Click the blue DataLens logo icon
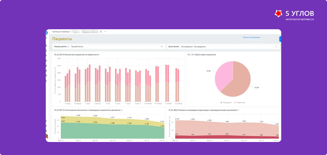327x155 pixels. (x=46, y=33)
